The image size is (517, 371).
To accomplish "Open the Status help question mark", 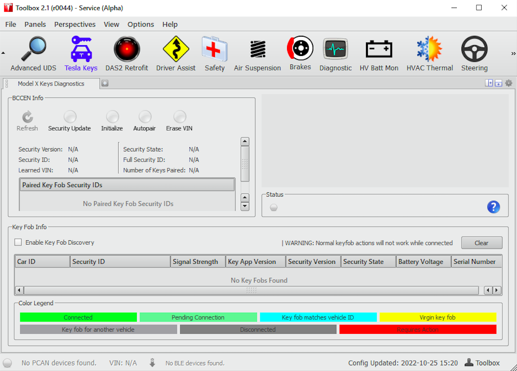I will pos(493,206).
